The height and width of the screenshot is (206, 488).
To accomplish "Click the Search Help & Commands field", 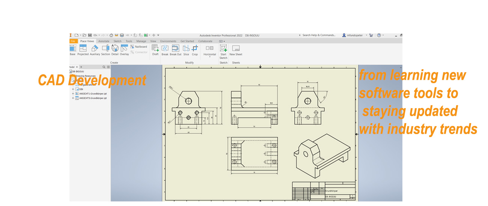I will click(x=319, y=35).
